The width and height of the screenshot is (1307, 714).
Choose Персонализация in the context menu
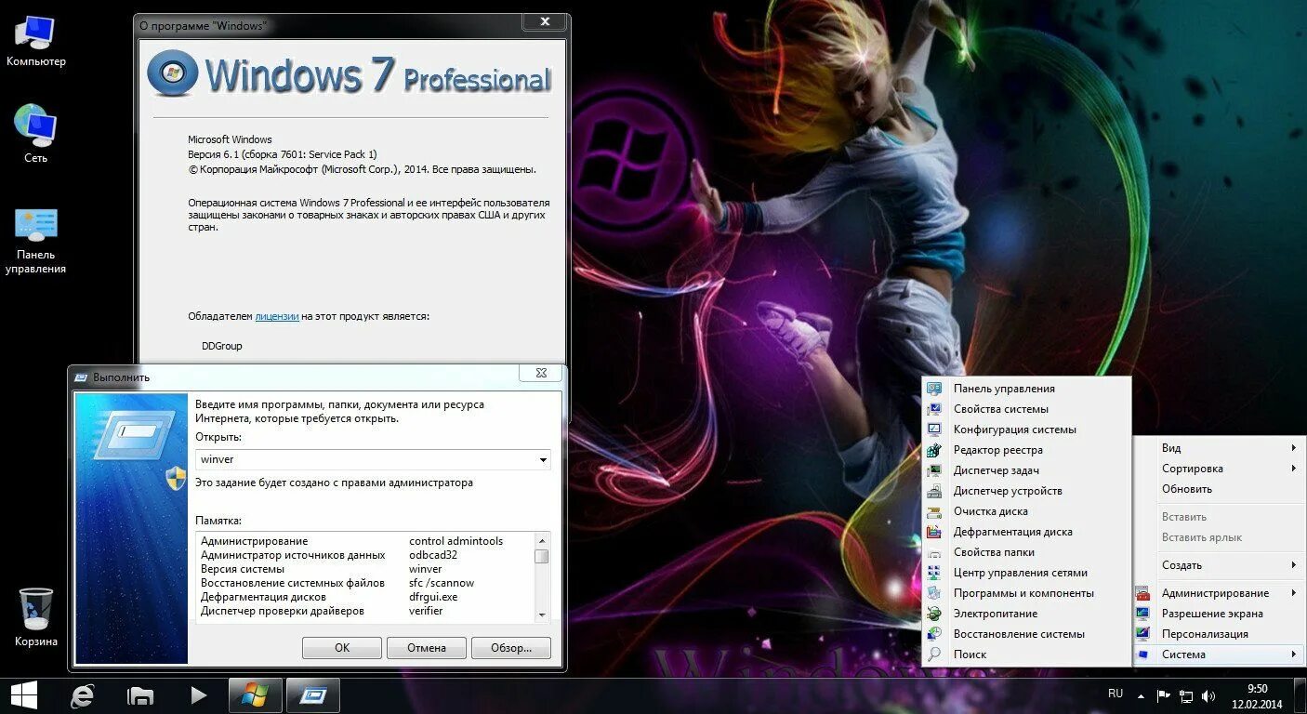1218,634
